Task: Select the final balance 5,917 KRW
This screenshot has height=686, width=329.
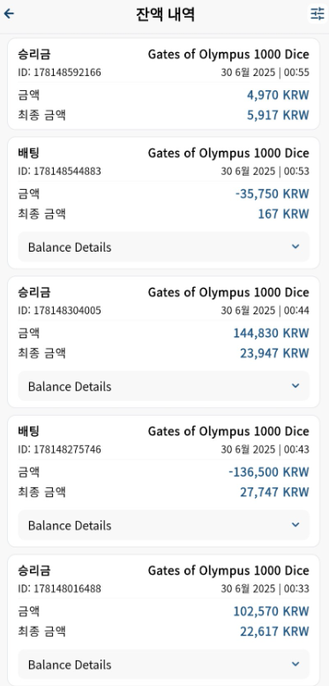Action: (x=278, y=115)
